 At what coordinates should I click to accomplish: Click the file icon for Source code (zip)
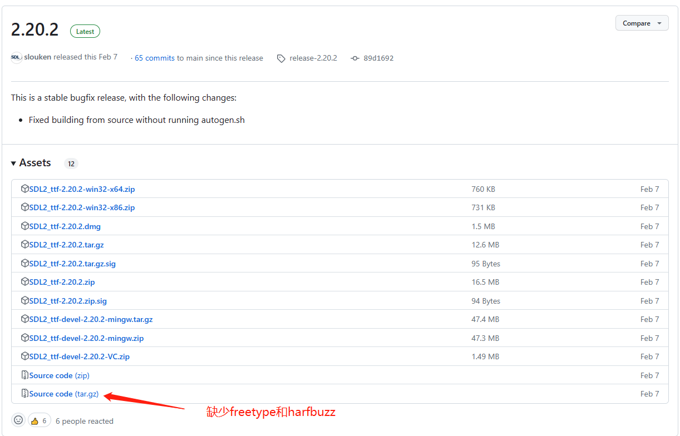(x=24, y=375)
